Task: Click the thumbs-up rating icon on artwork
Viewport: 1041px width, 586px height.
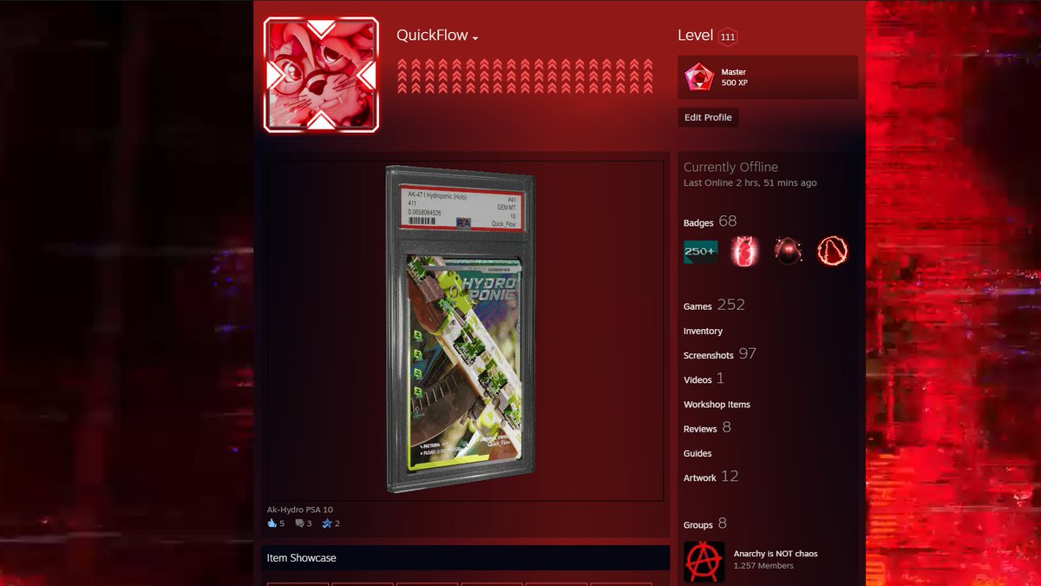Action: coord(272,523)
